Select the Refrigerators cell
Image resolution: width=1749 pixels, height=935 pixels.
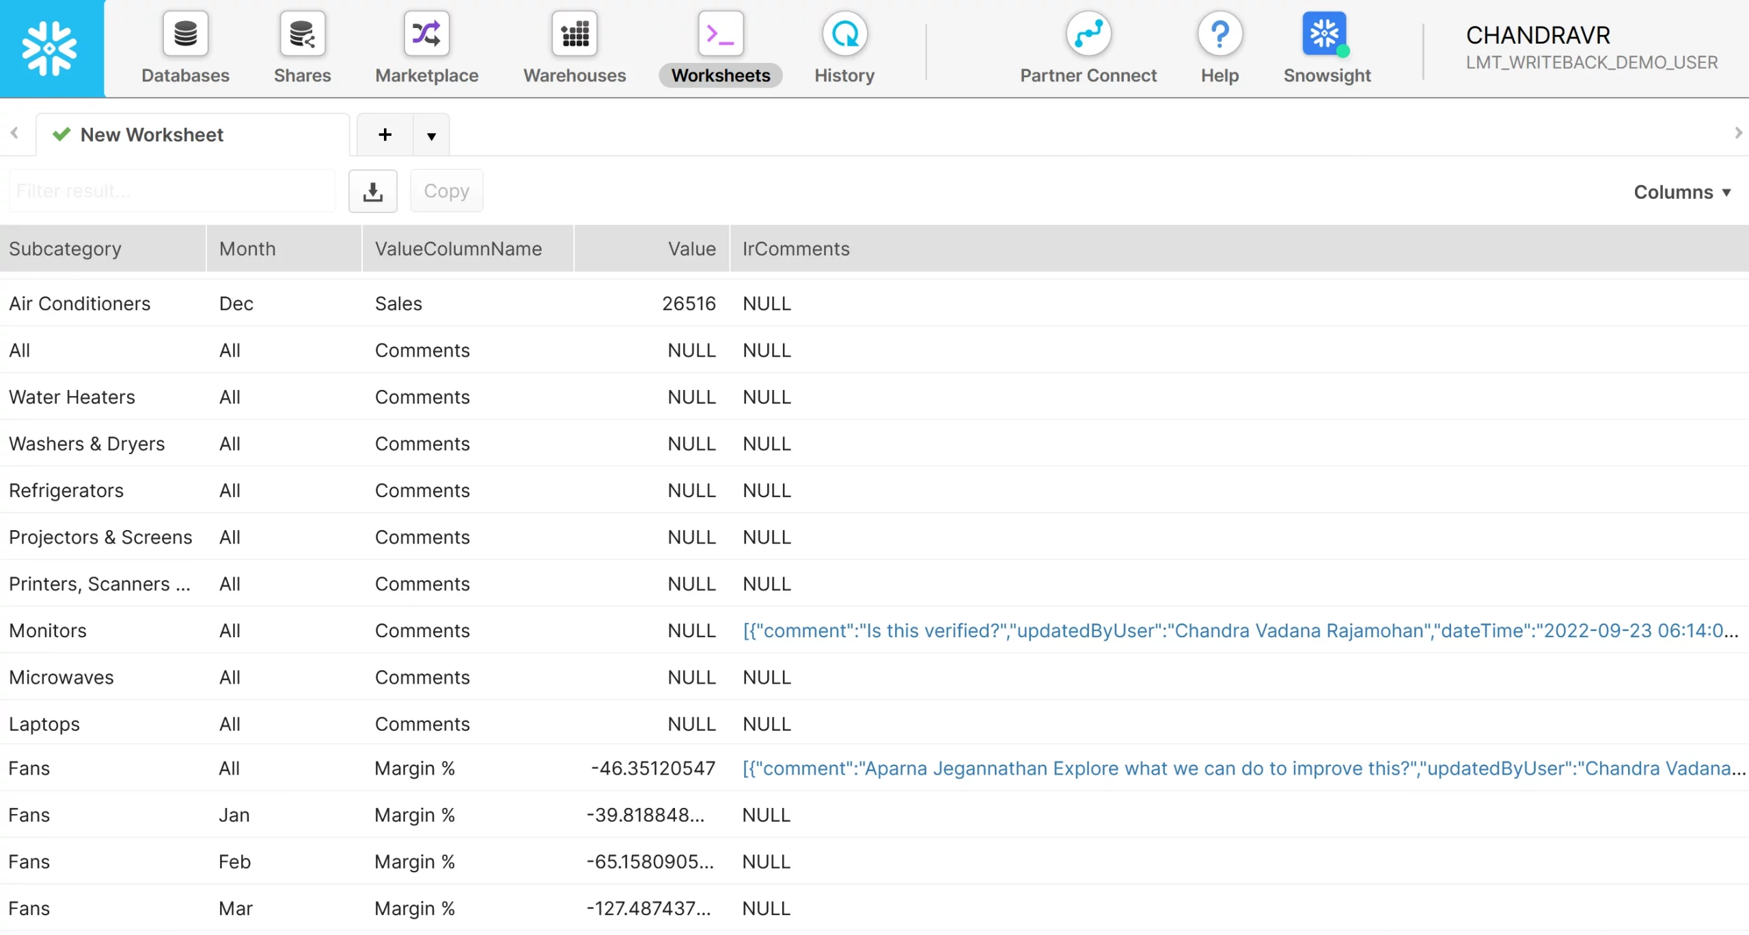pos(66,490)
